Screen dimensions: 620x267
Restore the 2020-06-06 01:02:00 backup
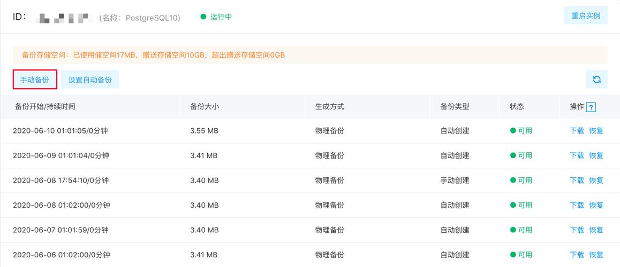click(x=596, y=255)
